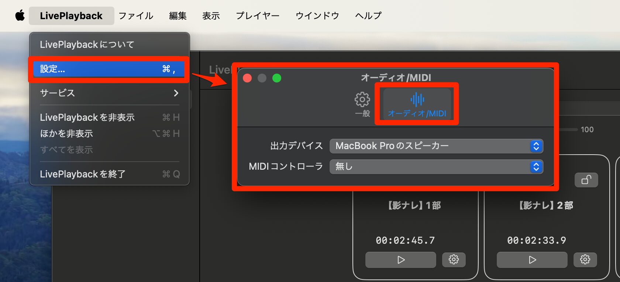Play the 【影ナレ】1部 track
The image size is (620, 282).
401,260
